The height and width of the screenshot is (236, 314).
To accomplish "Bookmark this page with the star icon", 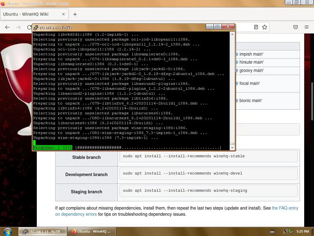I will point(265,27).
